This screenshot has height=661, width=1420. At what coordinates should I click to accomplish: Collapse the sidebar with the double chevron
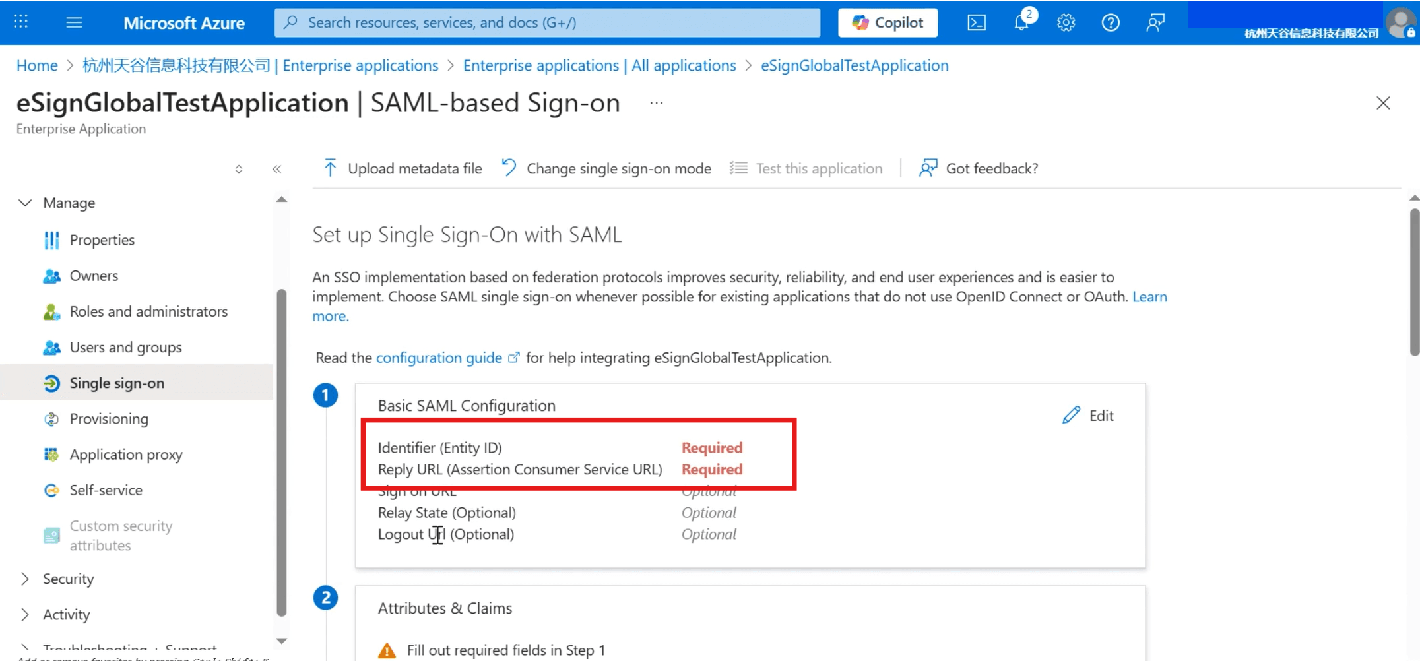(277, 169)
